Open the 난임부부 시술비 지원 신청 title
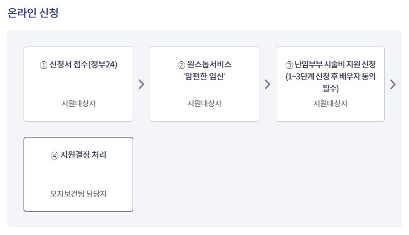Screen dimensions: 409x235 click(x=335, y=64)
